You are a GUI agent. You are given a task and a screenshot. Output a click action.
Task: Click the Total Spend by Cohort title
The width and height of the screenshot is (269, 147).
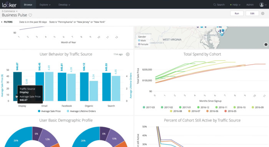point(202,54)
